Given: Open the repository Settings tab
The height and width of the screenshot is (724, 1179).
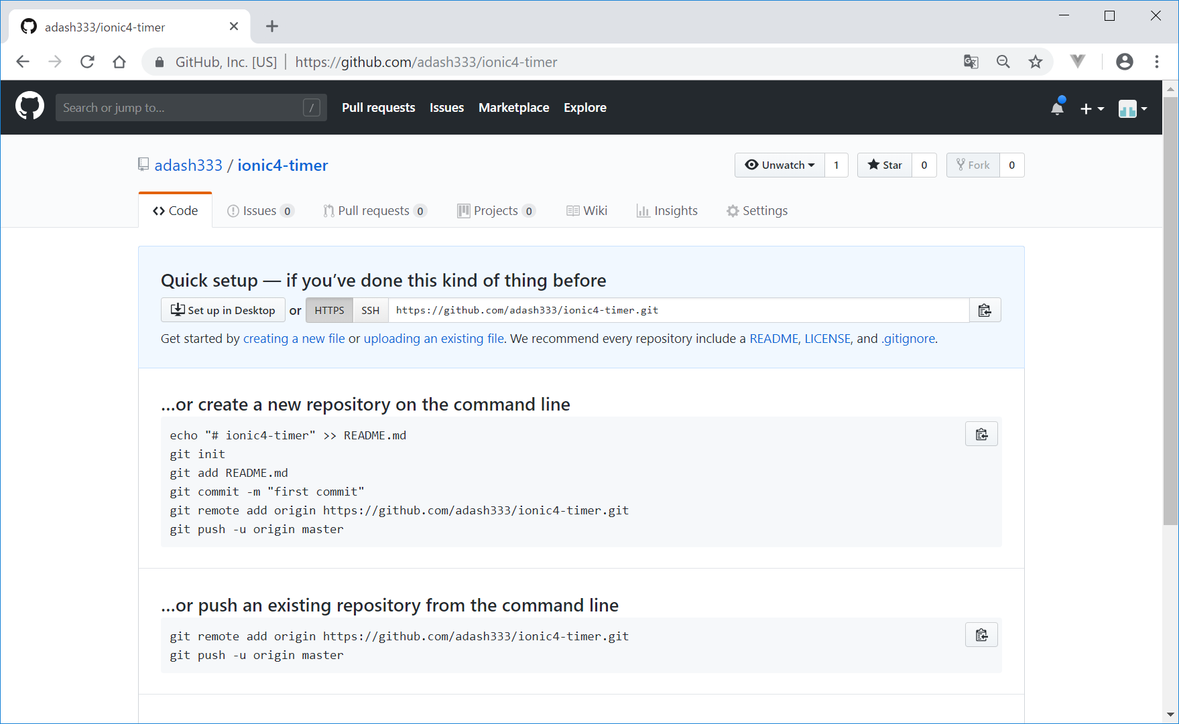Looking at the screenshot, I should point(757,210).
